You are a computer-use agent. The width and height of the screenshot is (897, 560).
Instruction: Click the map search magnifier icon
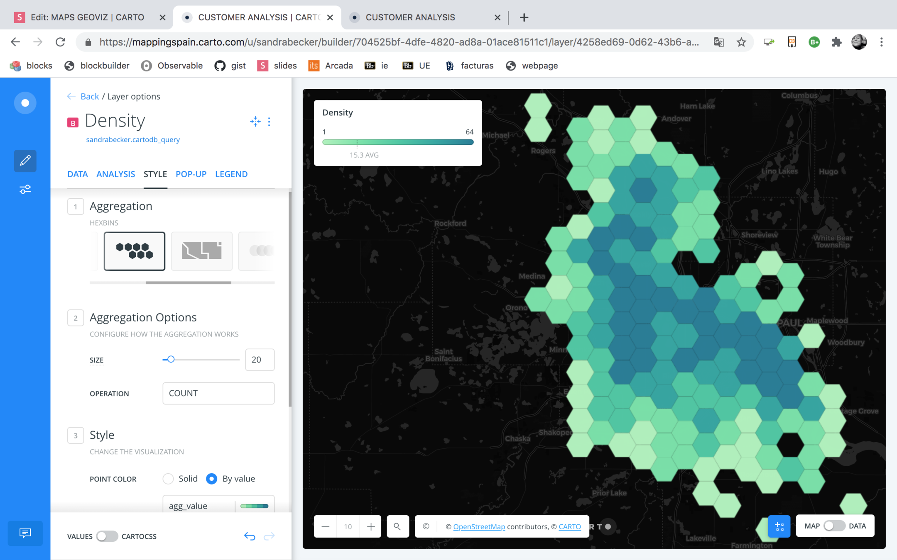(397, 526)
